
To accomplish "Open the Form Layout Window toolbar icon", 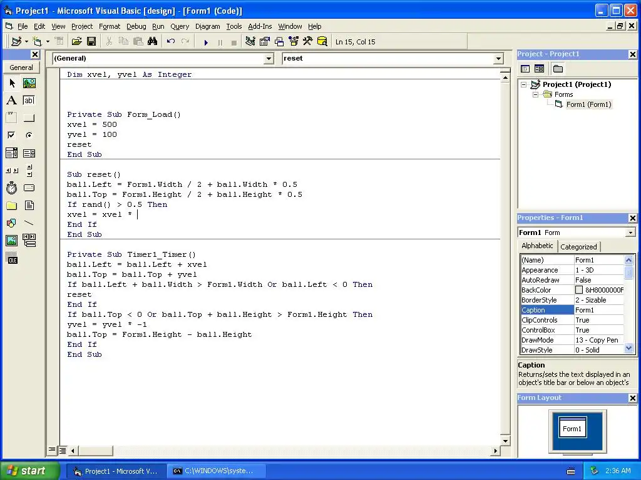I will [x=279, y=41].
